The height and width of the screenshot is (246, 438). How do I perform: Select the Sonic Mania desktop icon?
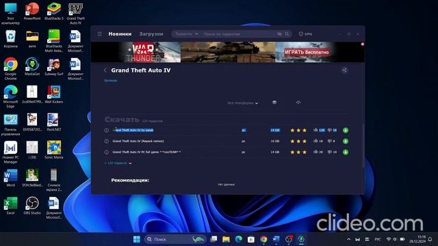point(54,150)
